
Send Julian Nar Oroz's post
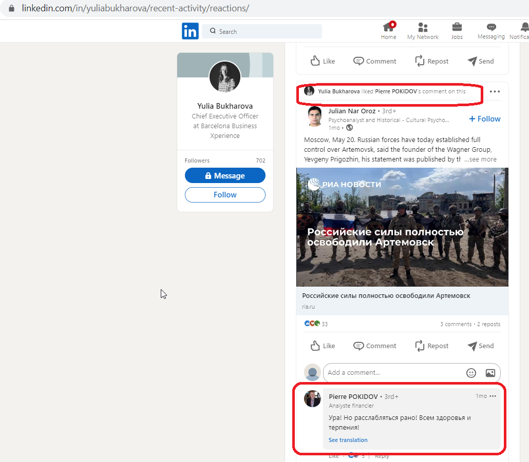tap(480, 346)
